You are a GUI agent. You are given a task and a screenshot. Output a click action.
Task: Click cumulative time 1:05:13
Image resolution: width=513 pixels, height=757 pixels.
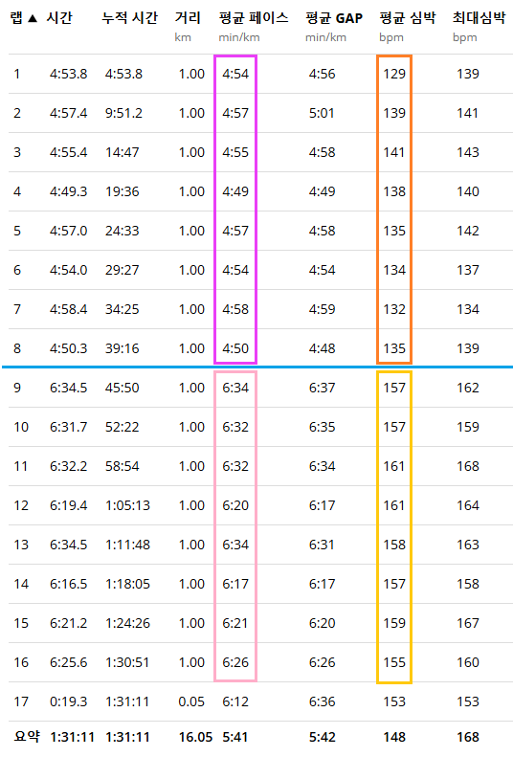coord(128,505)
